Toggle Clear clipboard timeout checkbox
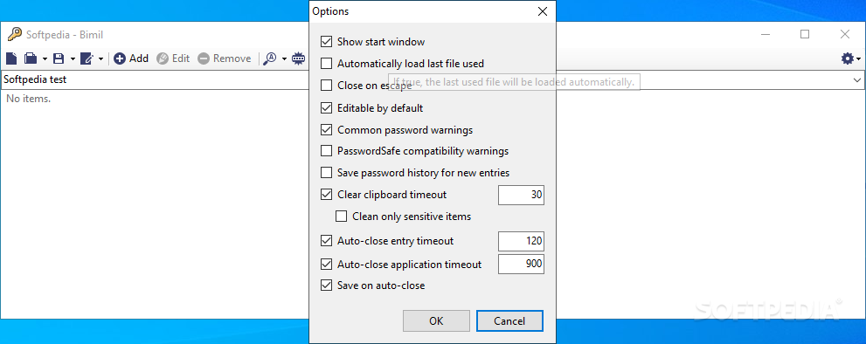Image resolution: width=866 pixels, height=344 pixels. tap(327, 195)
